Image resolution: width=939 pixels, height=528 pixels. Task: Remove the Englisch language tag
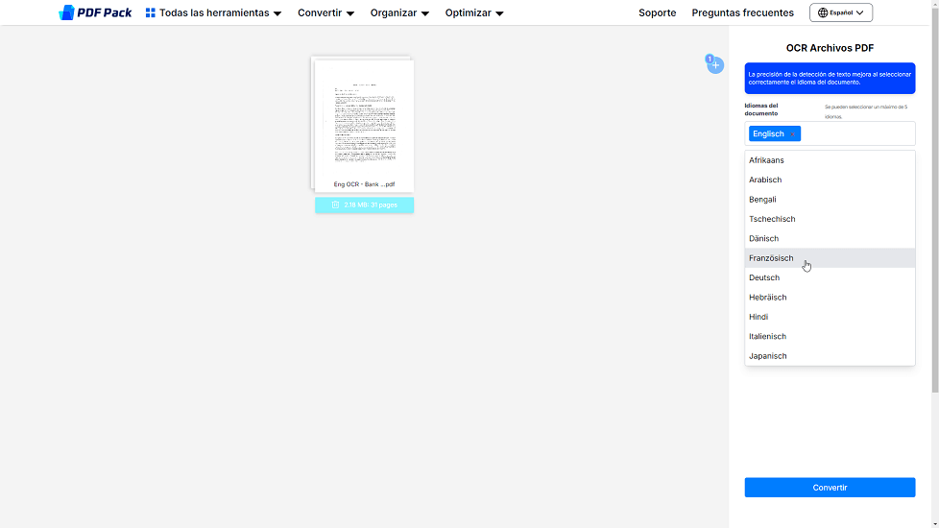pos(793,134)
